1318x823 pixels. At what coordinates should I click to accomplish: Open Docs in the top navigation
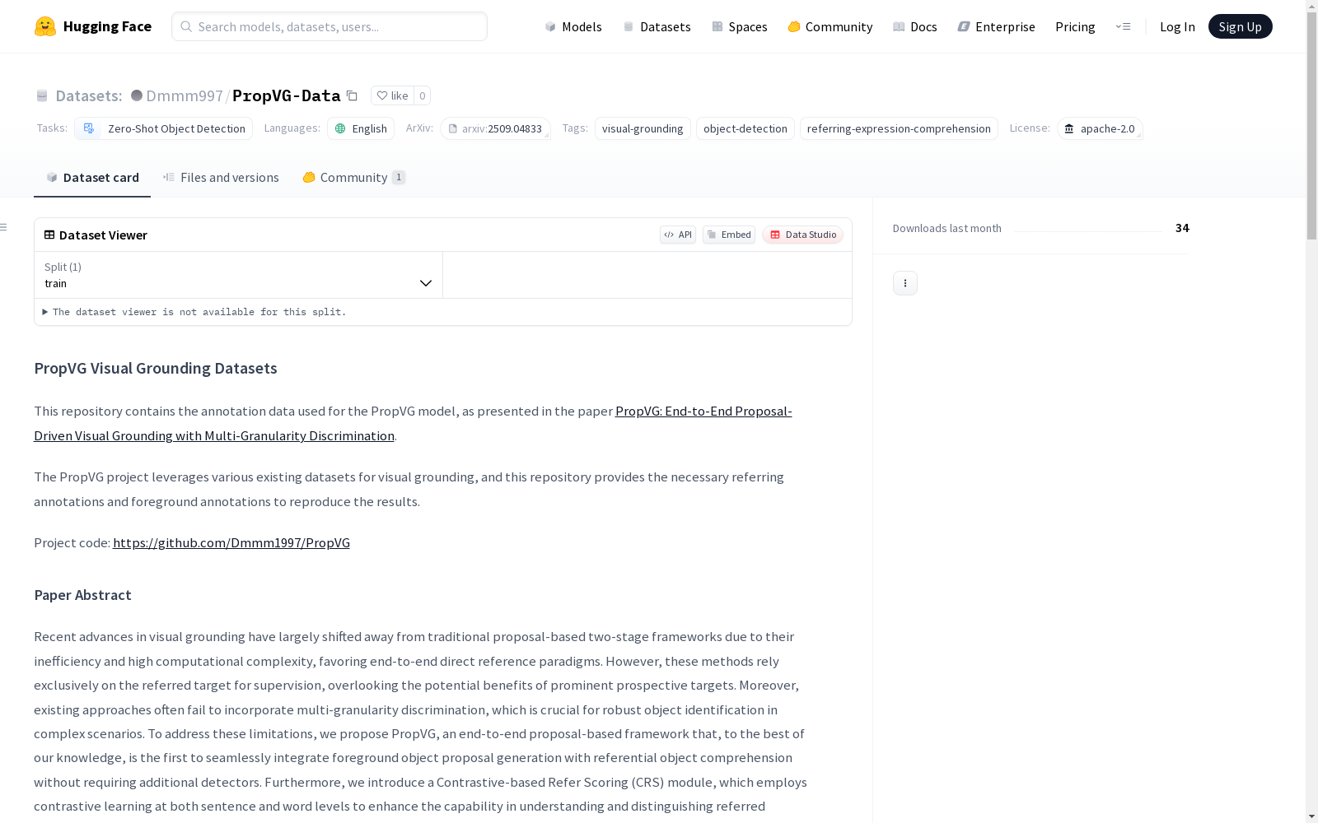click(x=915, y=26)
